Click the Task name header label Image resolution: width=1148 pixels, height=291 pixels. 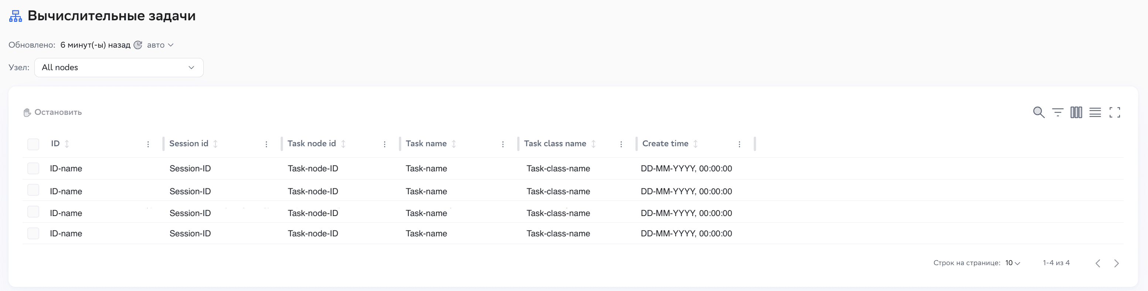[426, 144]
